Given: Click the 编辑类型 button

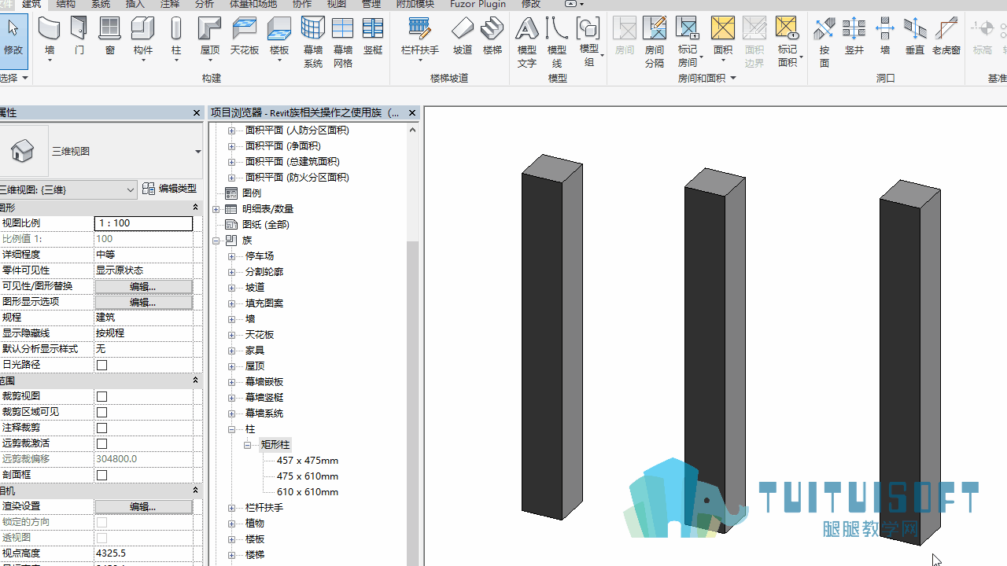Looking at the screenshot, I should tap(169, 189).
